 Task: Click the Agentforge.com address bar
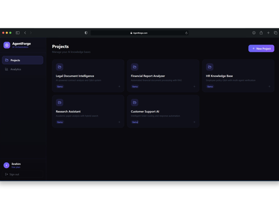pos(139,33)
